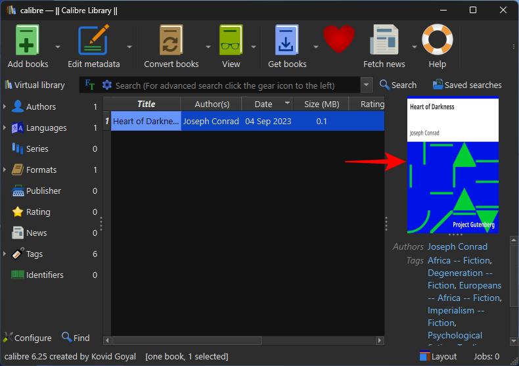This screenshot has width=519, height=366.
Task: Select the Heart of Darkness title cell
Action: click(x=146, y=121)
